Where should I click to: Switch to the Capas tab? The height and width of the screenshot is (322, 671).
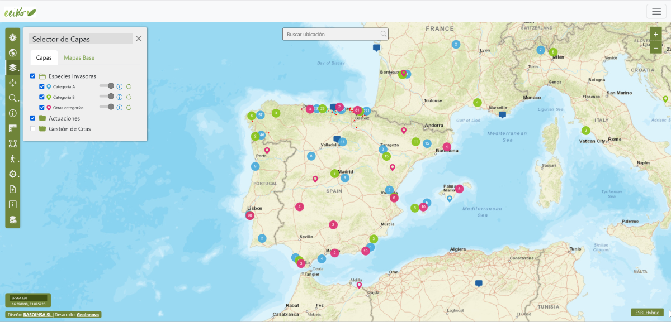(x=44, y=57)
